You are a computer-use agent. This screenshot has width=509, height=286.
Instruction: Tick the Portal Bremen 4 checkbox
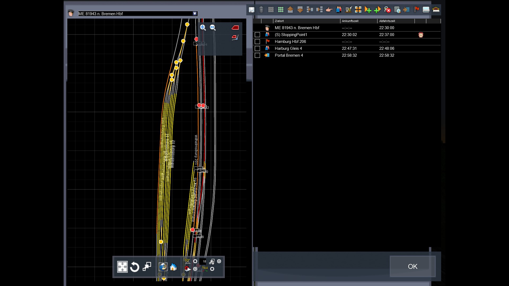click(x=257, y=55)
